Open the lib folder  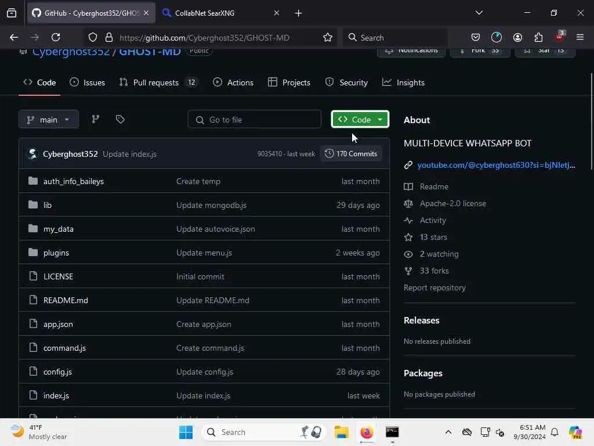click(x=48, y=205)
